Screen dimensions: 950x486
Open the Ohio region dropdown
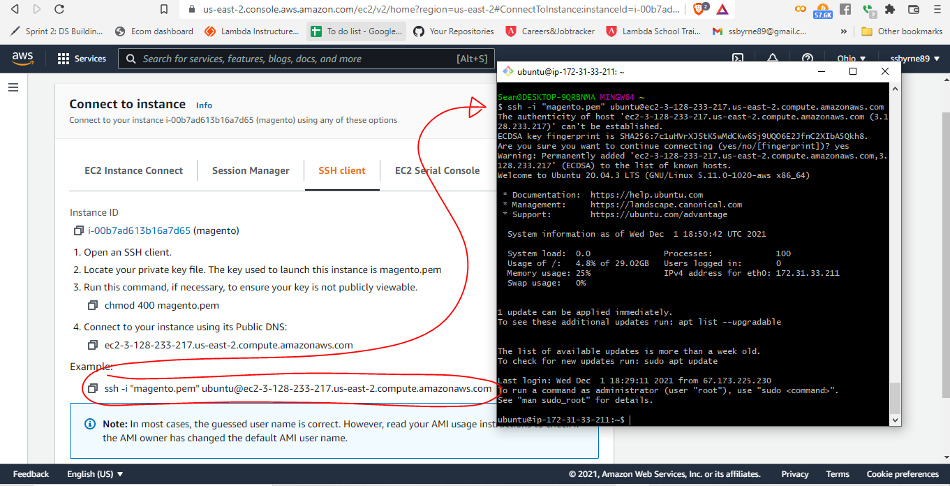[852, 59]
